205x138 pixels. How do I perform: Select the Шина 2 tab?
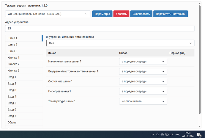24,45
